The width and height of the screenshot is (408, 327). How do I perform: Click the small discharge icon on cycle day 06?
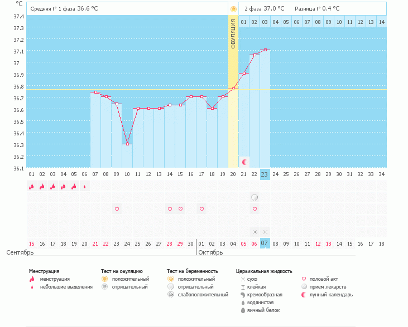[x=85, y=187]
